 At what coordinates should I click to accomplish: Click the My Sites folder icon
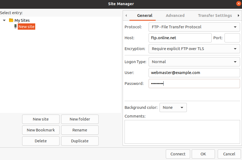coord(11,20)
